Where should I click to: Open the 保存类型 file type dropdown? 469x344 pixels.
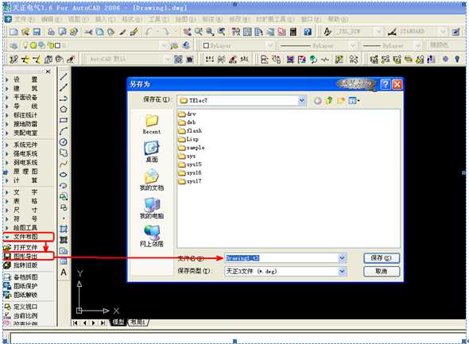click(342, 272)
